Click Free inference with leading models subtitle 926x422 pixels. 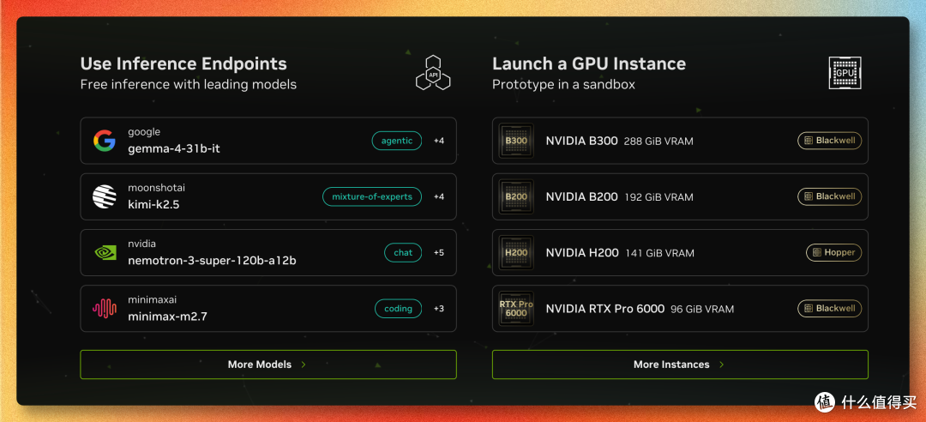pyautogui.click(x=189, y=85)
